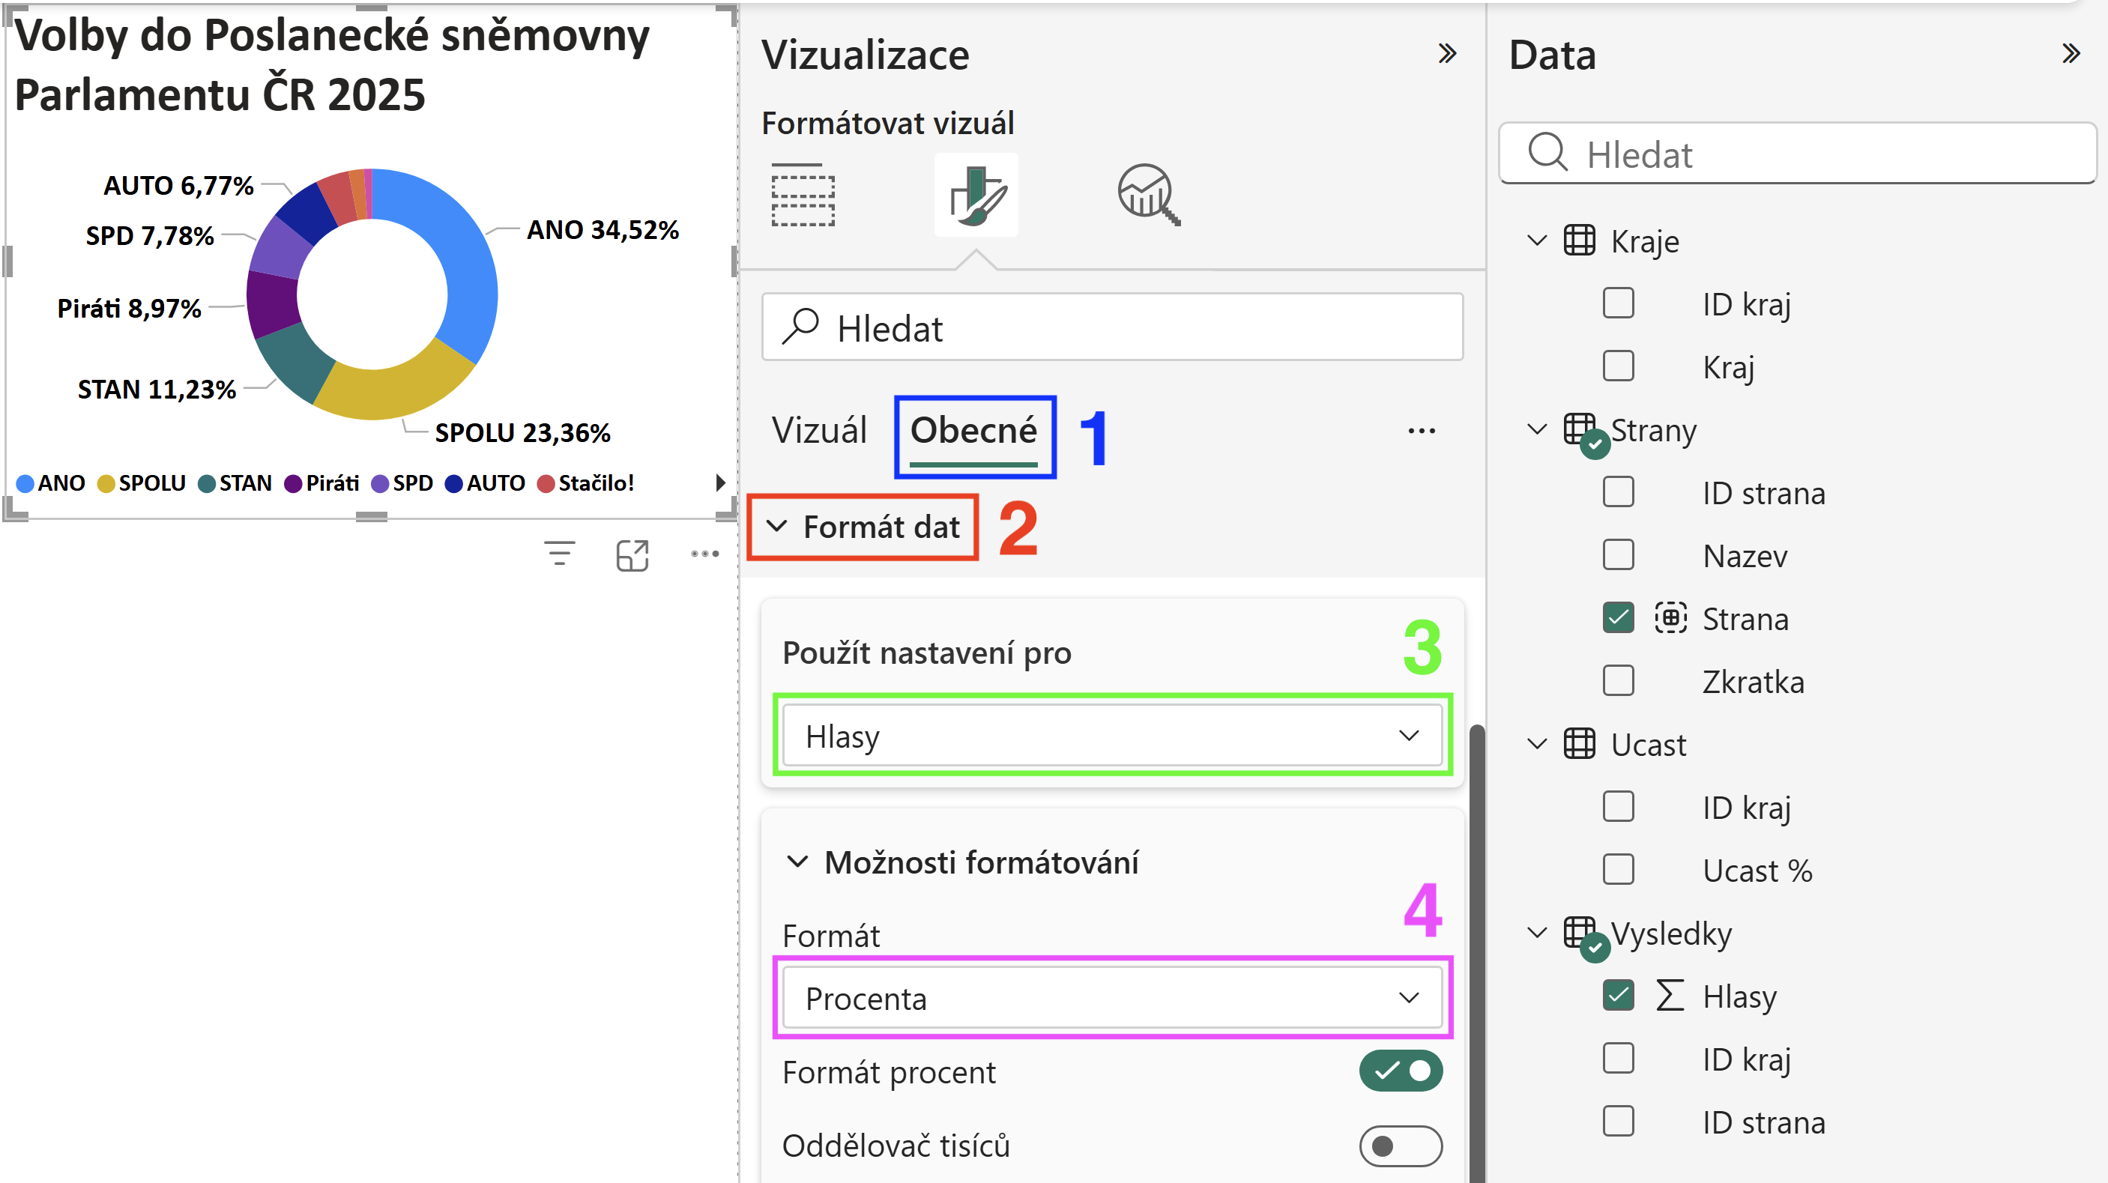2108x1183 pixels.
Task: Select the Format visual paintbrush icon
Action: point(977,195)
